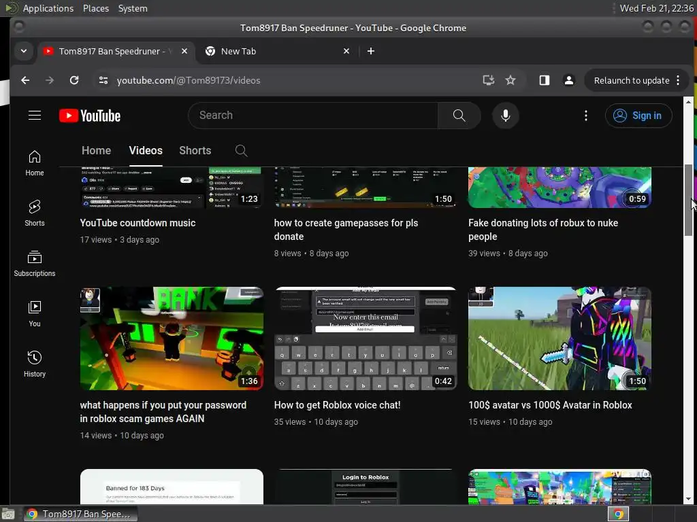Select the Tom8917 Ban Speedruner browser tab
The width and height of the screenshot is (697, 522).
116,51
